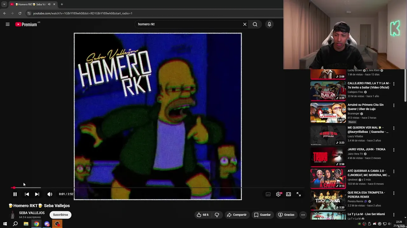The image size is (407, 228).
Task: Select the Homero RKT browser tab
Action: click(x=33, y=4)
